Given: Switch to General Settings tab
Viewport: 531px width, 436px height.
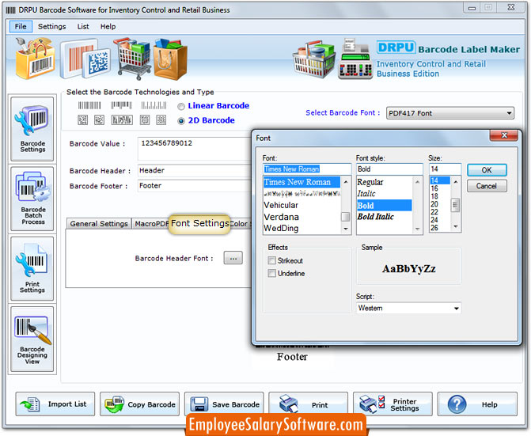Looking at the screenshot, I should (x=99, y=224).
